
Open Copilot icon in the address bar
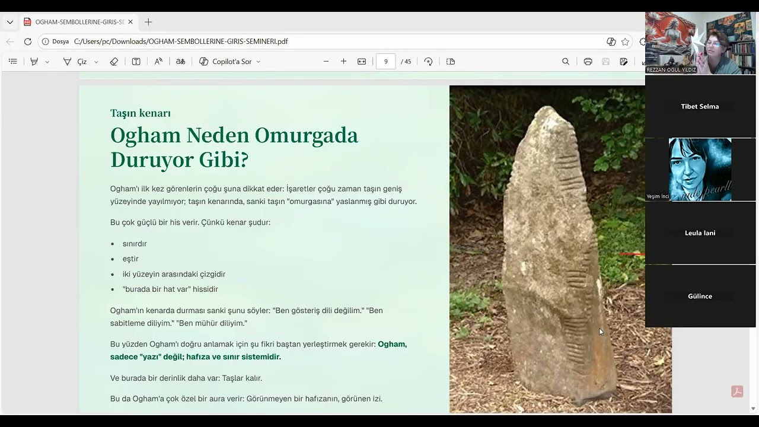[611, 42]
